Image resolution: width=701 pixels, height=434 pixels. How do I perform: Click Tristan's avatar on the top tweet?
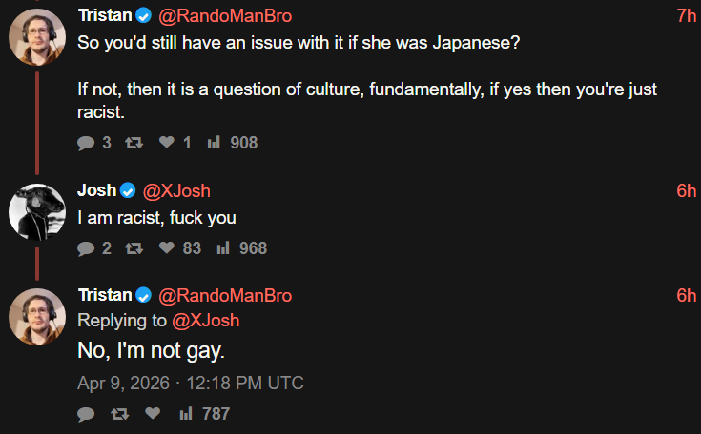[36, 37]
